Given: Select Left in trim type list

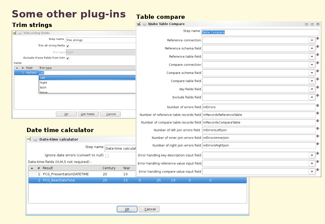Looking at the screenshot, I should [87, 78].
